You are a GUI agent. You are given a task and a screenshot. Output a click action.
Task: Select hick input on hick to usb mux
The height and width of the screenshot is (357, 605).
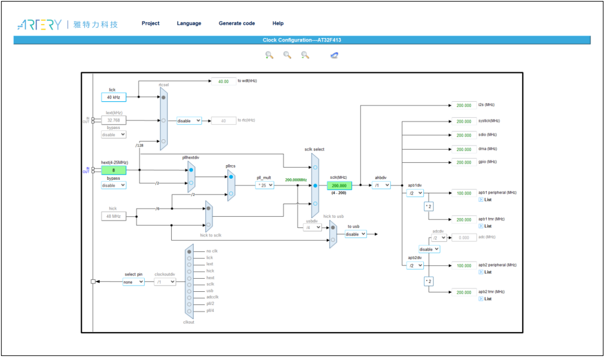tap(332, 240)
